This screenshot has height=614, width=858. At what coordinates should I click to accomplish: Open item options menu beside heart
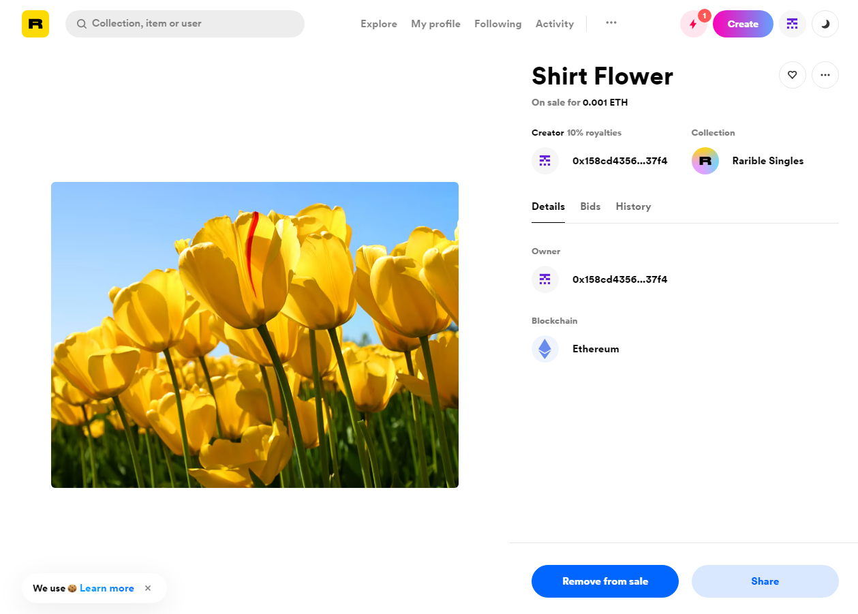click(825, 75)
